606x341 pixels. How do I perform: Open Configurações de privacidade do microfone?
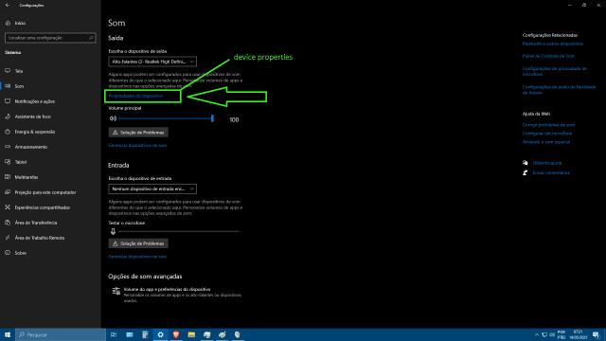click(x=555, y=71)
